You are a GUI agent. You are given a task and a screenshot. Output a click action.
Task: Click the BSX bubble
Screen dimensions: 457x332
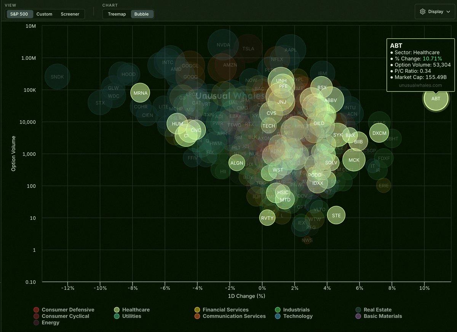pyautogui.click(x=322, y=88)
